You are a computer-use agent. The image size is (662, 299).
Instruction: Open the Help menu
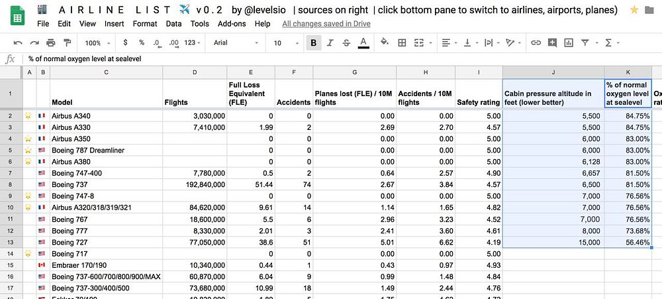(263, 24)
